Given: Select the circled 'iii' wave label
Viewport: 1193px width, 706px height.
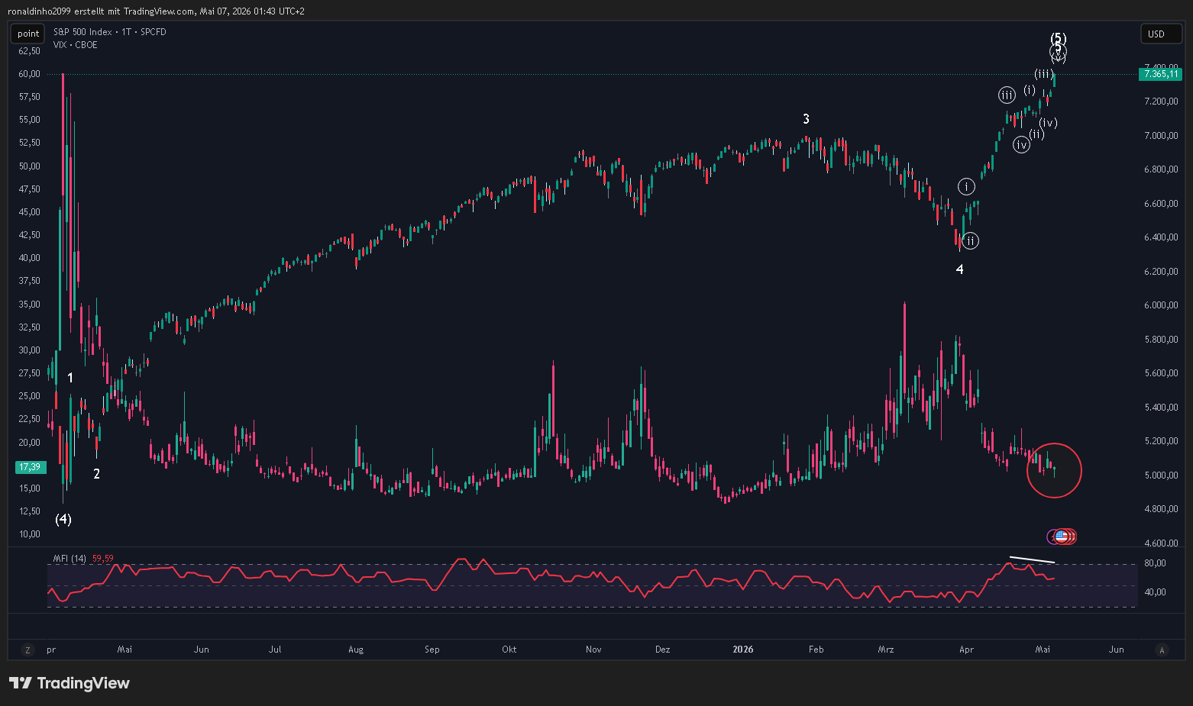Looking at the screenshot, I should pyautogui.click(x=1007, y=95).
